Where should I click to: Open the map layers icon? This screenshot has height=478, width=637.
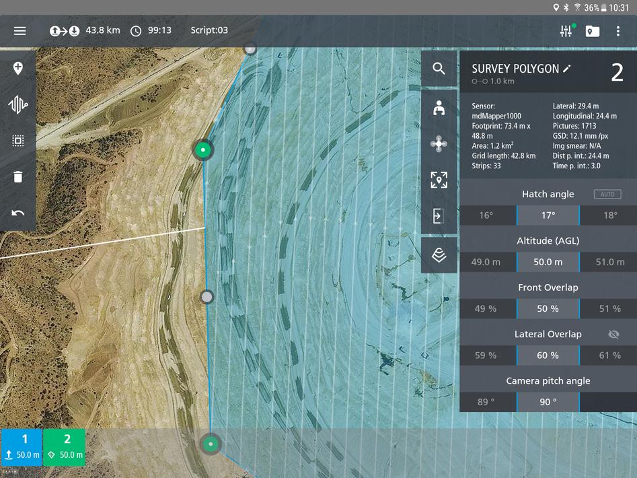click(x=439, y=255)
